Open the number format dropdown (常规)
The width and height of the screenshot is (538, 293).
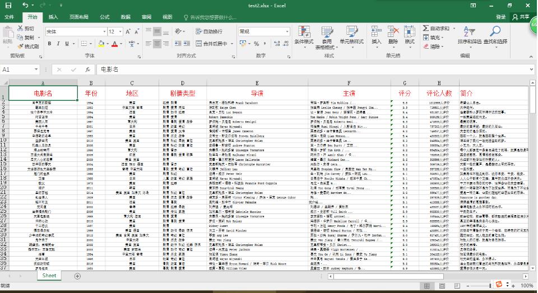click(287, 31)
